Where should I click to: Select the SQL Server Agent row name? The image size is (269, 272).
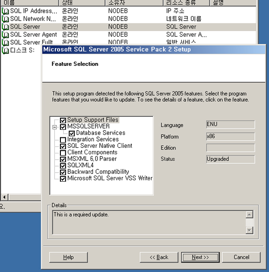(34, 34)
